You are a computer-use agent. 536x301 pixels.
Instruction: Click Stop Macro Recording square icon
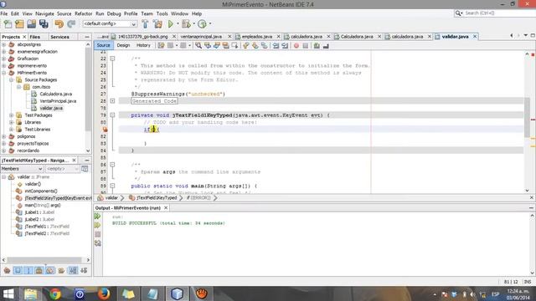306,45
